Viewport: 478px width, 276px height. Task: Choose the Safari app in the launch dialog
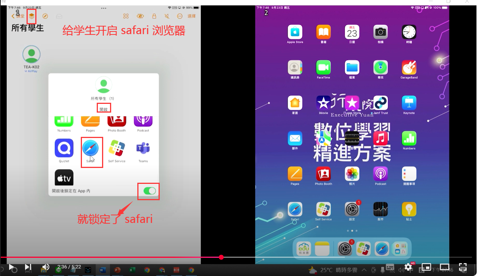pyautogui.click(x=90, y=148)
